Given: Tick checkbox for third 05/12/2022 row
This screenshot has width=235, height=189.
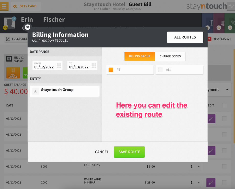Looking at the screenshot, I should coord(224,150).
